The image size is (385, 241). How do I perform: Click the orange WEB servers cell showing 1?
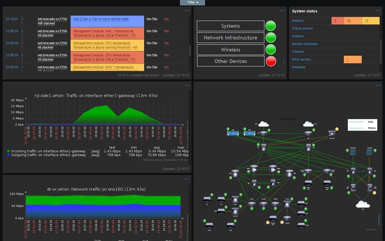point(352,60)
